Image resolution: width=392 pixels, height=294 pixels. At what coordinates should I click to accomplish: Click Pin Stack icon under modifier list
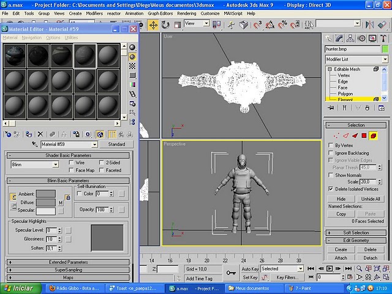[x=331, y=108]
